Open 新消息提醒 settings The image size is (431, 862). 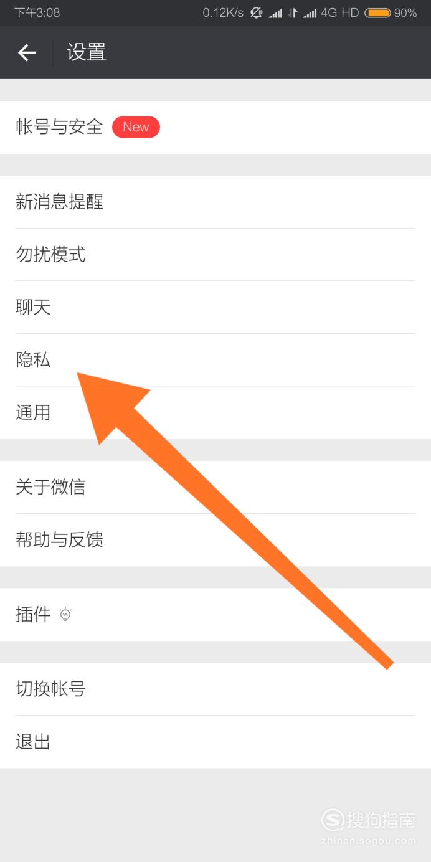click(215, 202)
